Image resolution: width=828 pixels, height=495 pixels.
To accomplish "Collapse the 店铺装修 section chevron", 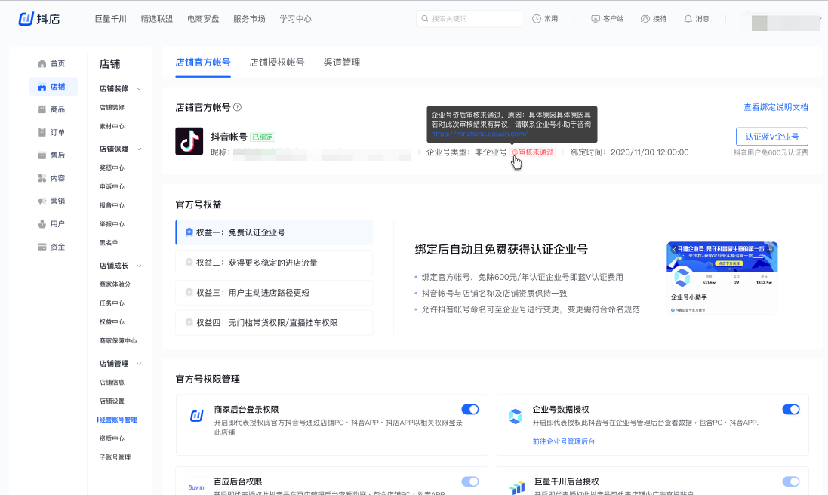I will 139,89.
